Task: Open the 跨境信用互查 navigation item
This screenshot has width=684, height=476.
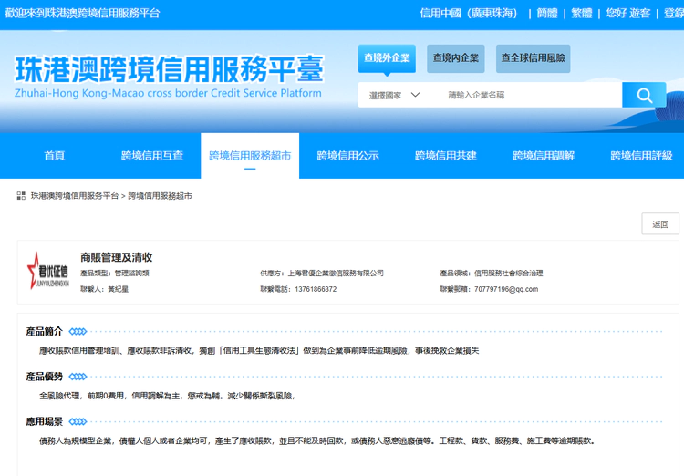Action: click(152, 156)
